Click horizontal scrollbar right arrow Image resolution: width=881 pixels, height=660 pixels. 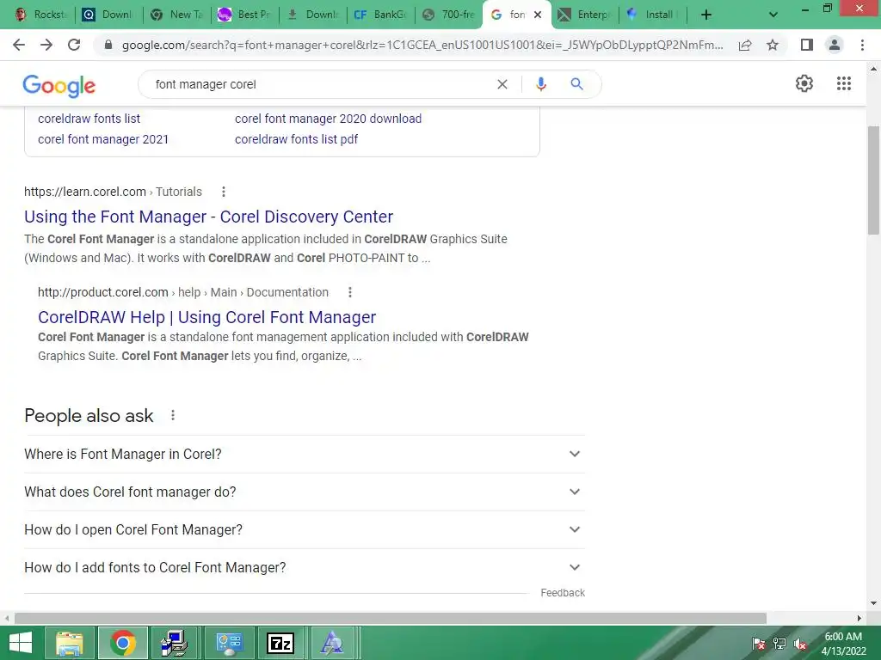pos(859,618)
